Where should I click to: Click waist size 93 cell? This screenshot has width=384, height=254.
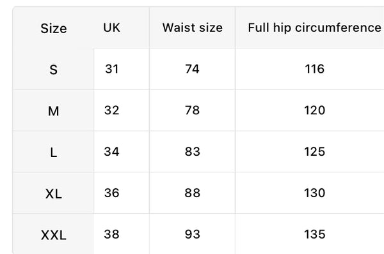(x=193, y=234)
